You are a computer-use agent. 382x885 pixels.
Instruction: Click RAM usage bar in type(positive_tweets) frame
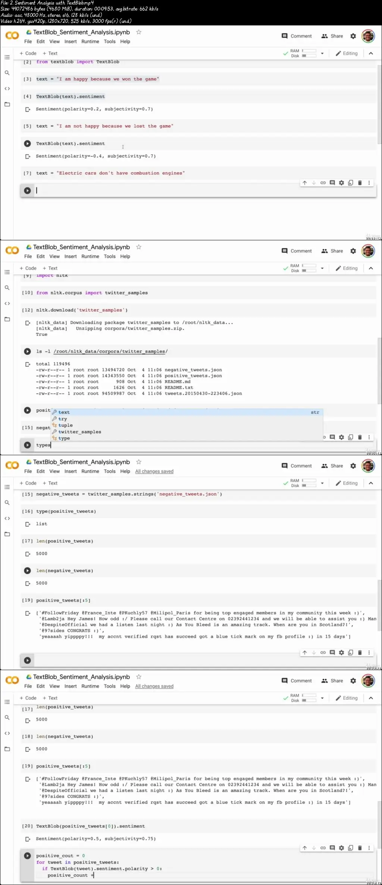tap(309, 481)
